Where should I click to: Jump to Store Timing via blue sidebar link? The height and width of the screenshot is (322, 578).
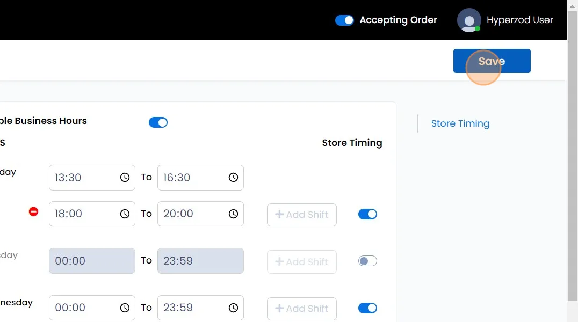460,123
